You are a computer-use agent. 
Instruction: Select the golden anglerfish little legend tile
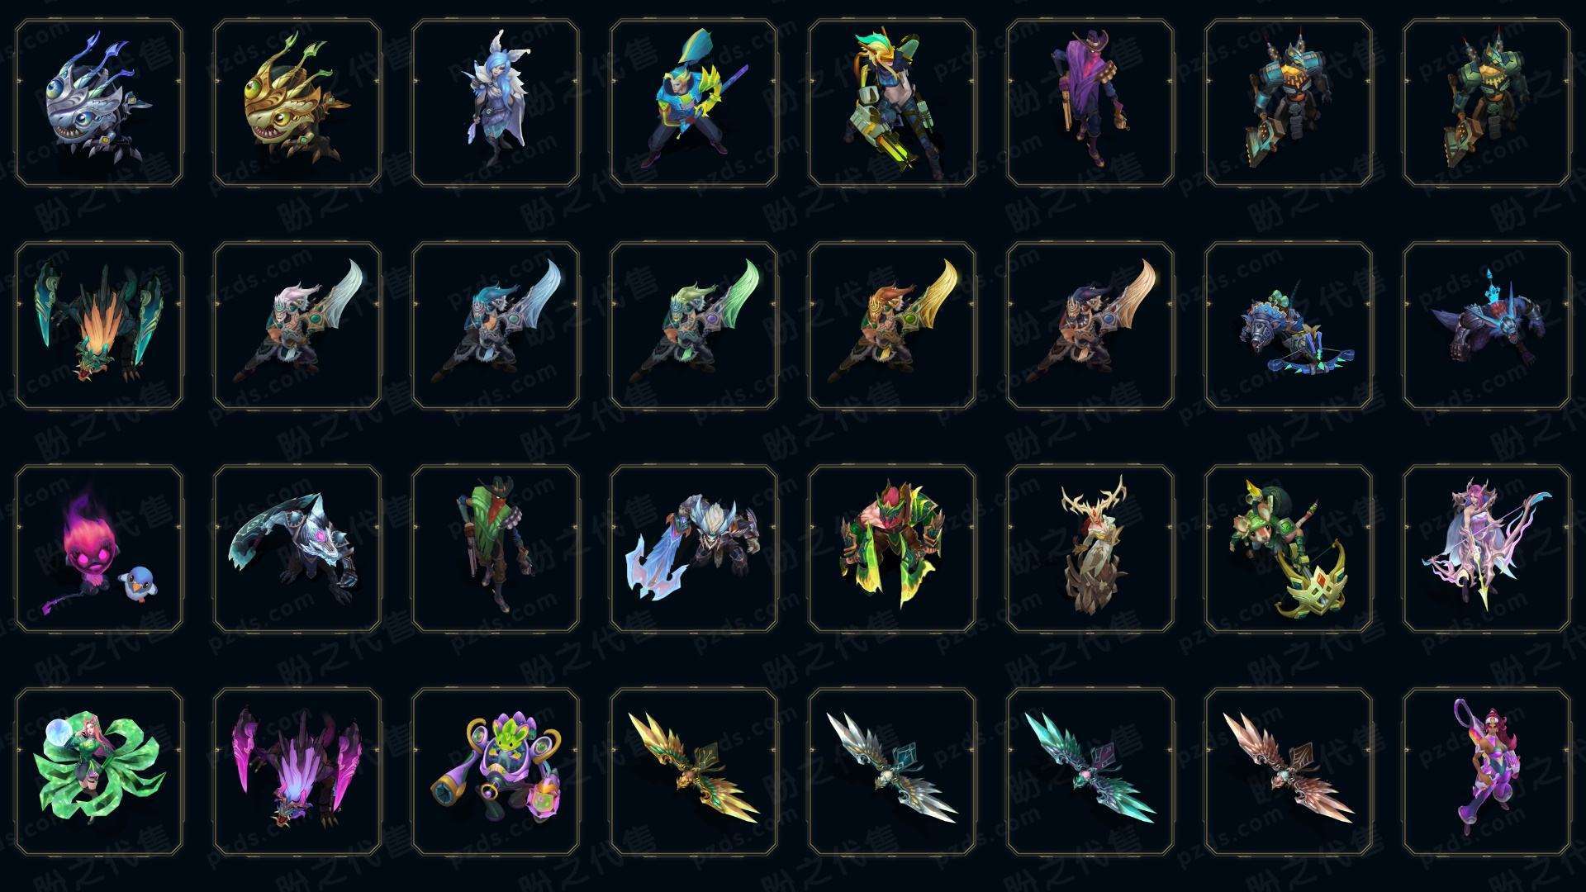point(297,103)
